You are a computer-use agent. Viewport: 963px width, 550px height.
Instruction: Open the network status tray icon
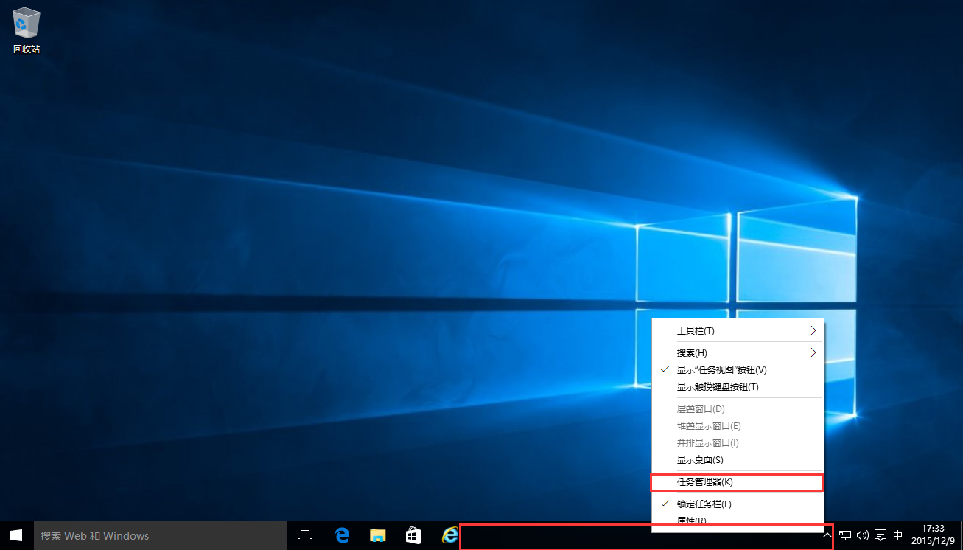pyautogui.click(x=846, y=535)
